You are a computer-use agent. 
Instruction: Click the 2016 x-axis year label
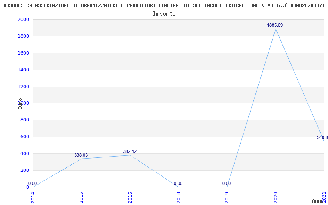coord(130,197)
